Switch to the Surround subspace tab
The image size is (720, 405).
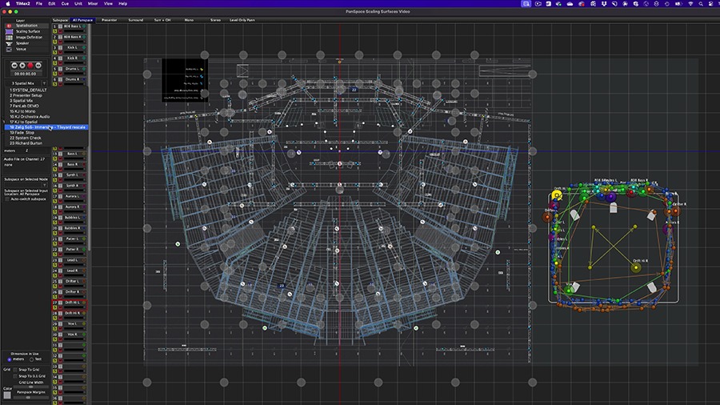pos(137,19)
